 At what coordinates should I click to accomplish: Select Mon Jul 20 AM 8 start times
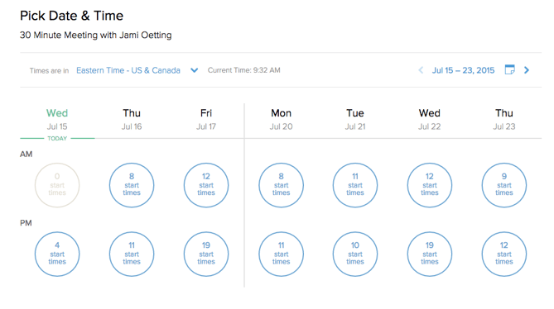coord(281,185)
